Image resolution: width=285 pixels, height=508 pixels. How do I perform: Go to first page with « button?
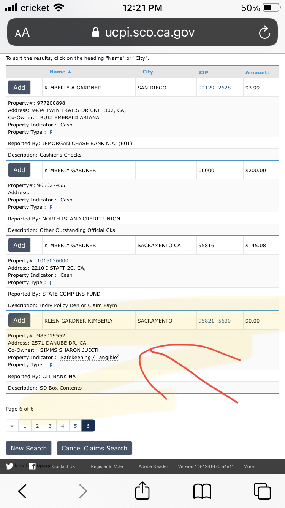coord(12,426)
